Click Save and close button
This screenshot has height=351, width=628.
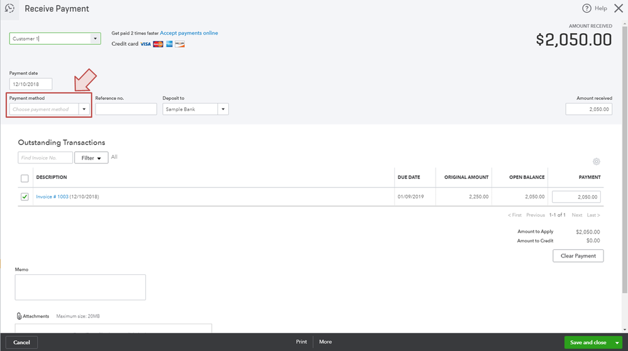588,343
